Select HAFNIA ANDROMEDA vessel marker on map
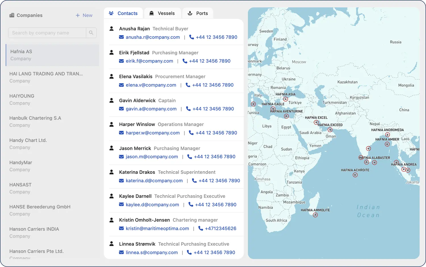This screenshot has width=426, height=267. (387, 135)
